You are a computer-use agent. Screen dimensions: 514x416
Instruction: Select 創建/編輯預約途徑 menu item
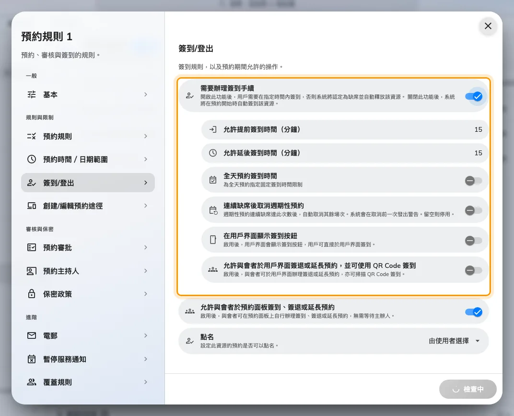click(88, 206)
